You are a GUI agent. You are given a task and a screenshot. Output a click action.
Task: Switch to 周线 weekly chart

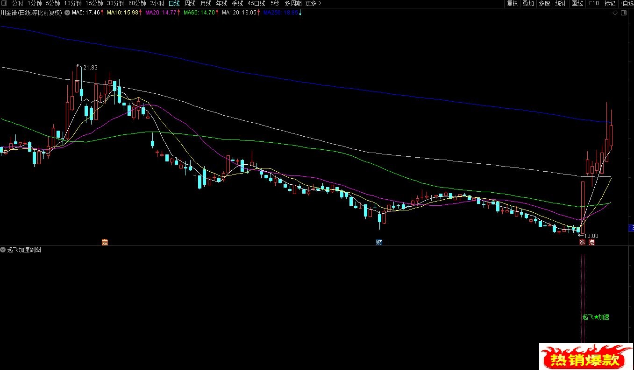(x=190, y=3)
